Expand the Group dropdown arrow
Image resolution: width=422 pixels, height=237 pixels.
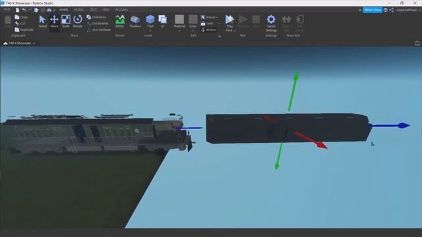[x=217, y=18]
